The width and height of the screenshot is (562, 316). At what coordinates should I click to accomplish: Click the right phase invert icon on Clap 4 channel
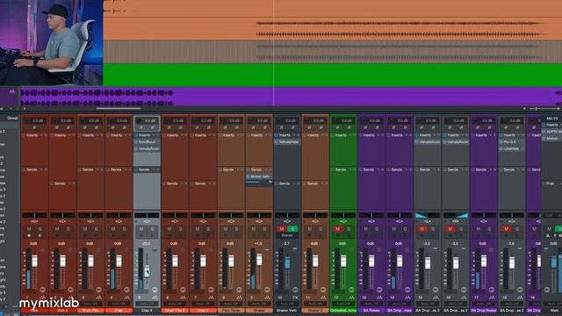coord(154,127)
